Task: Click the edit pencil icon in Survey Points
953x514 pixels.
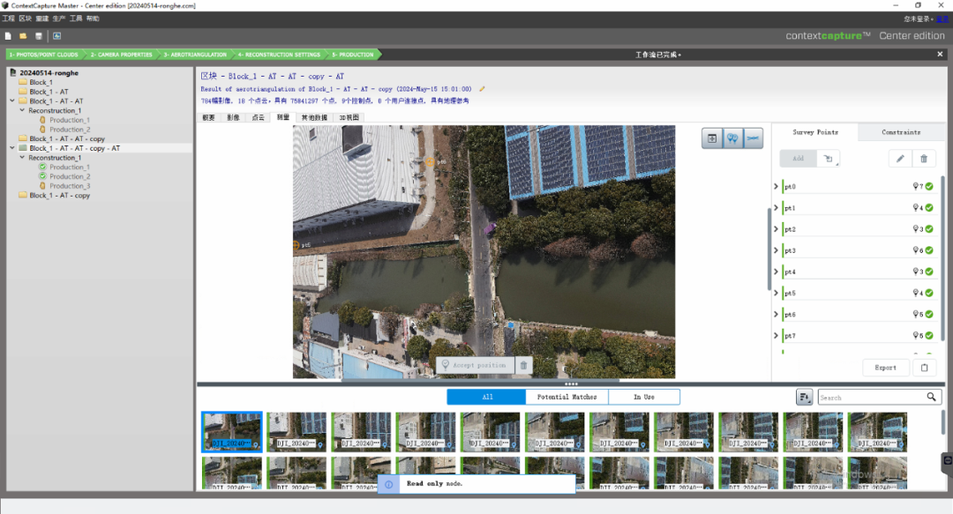Action: (900, 159)
